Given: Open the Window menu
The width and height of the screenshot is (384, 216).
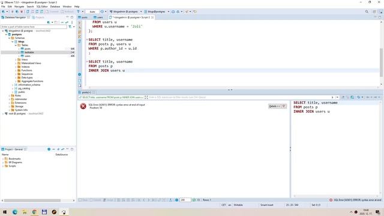Looking at the screenshot, I should (x=67, y=7).
